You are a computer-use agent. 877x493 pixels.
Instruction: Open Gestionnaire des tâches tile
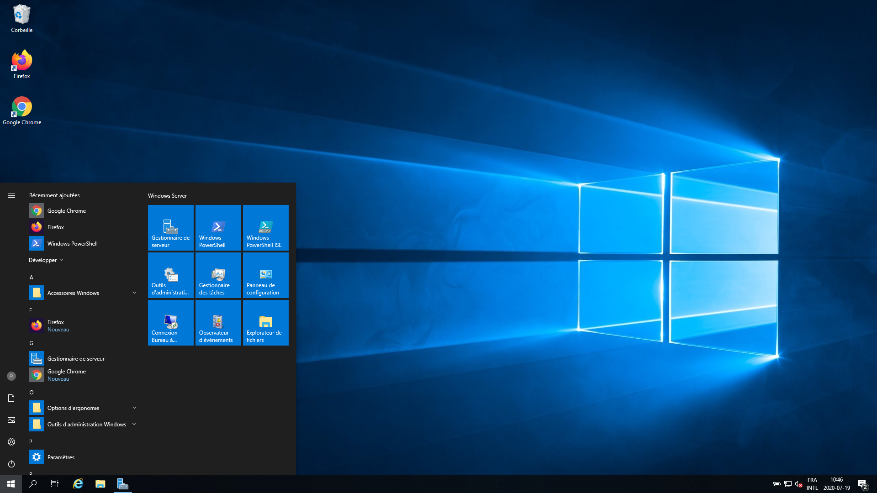[x=218, y=275]
